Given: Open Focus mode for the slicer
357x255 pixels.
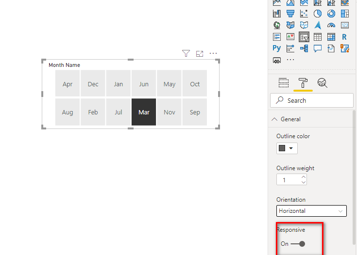Looking at the screenshot, I should (200, 54).
